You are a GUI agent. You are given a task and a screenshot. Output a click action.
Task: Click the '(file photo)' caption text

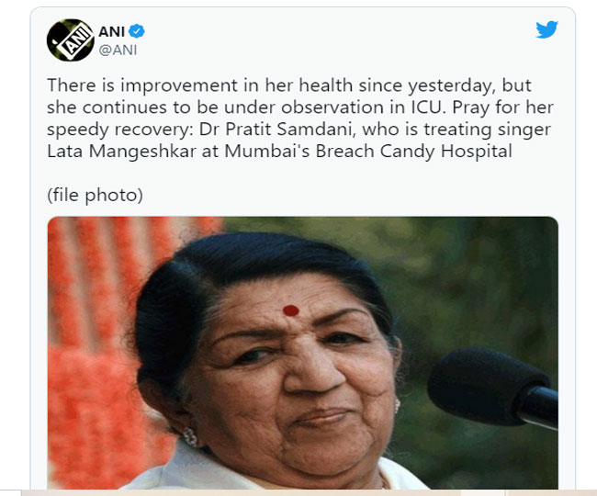coord(95,195)
